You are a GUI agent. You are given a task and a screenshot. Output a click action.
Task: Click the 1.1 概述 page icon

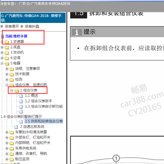pyautogui.click(x=21, y=96)
